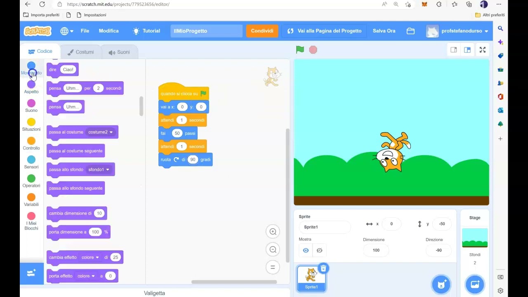The height and width of the screenshot is (297, 528).
Task: Open the choose a sprite button
Action: coord(441,284)
